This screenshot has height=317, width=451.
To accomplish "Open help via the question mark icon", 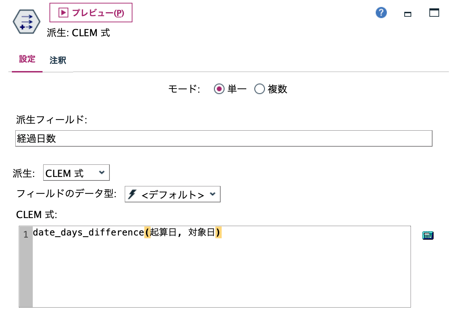I will coord(381,12).
